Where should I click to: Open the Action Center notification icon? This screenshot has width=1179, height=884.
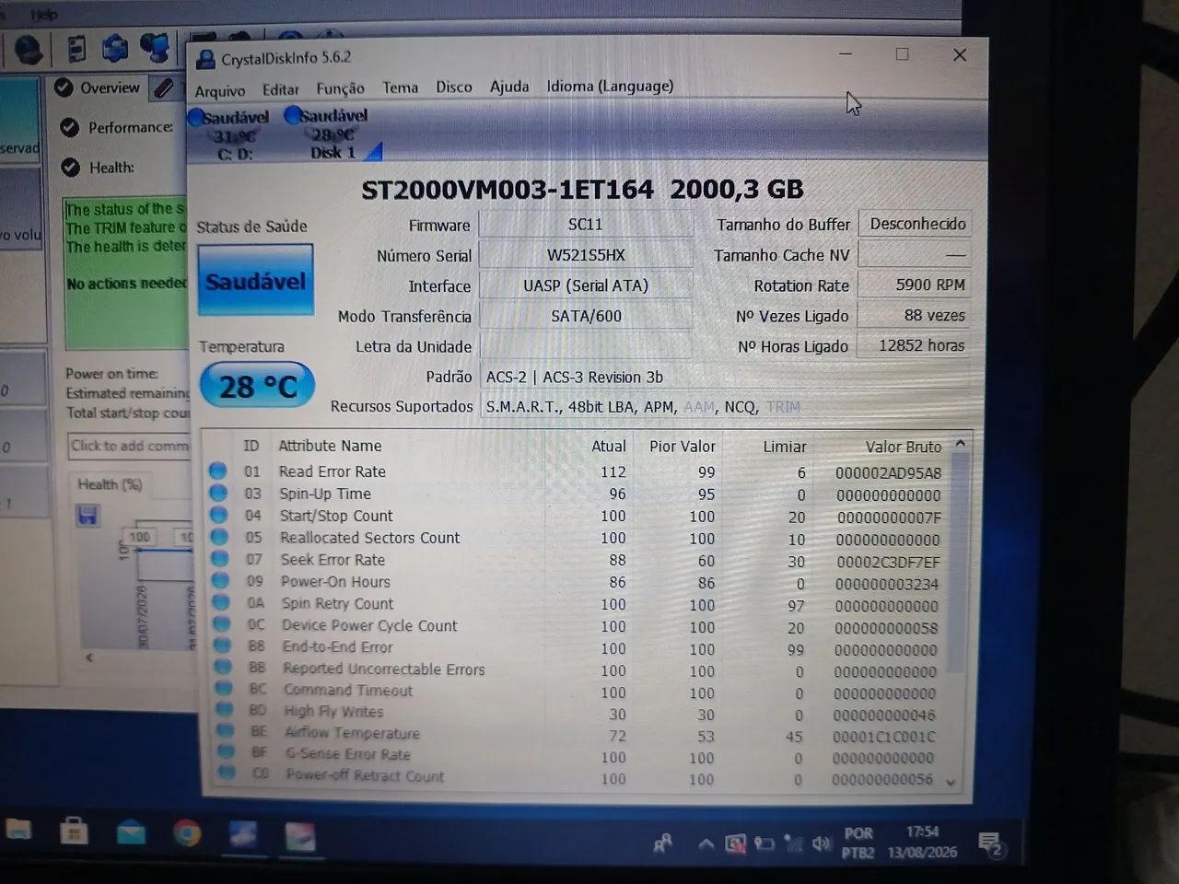click(991, 844)
